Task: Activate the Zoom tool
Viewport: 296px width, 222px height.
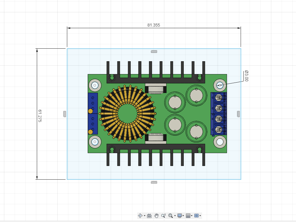Action: point(163,216)
